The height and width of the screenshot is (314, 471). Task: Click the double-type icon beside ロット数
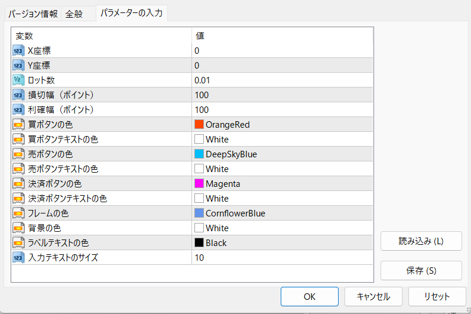coord(18,80)
